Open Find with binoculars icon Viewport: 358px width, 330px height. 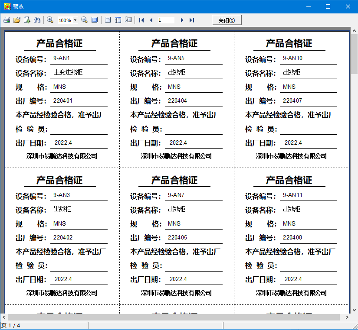pyautogui.click(x=37, y=20)
